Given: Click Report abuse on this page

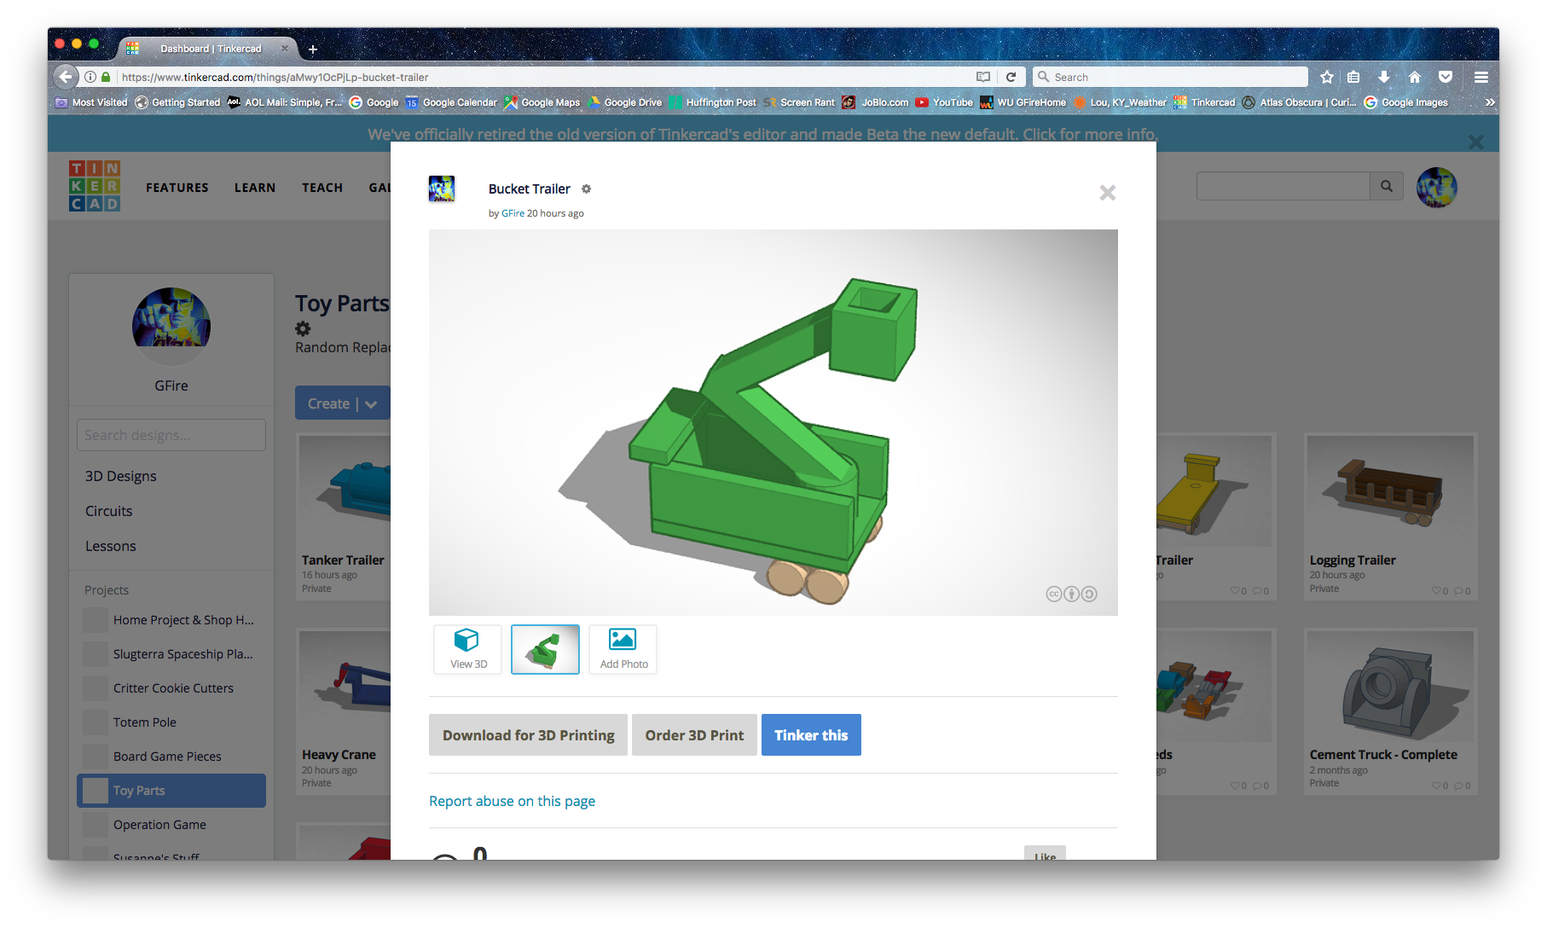Looking at the screenshot, I should pyautogui.click(x=512, y=801).
